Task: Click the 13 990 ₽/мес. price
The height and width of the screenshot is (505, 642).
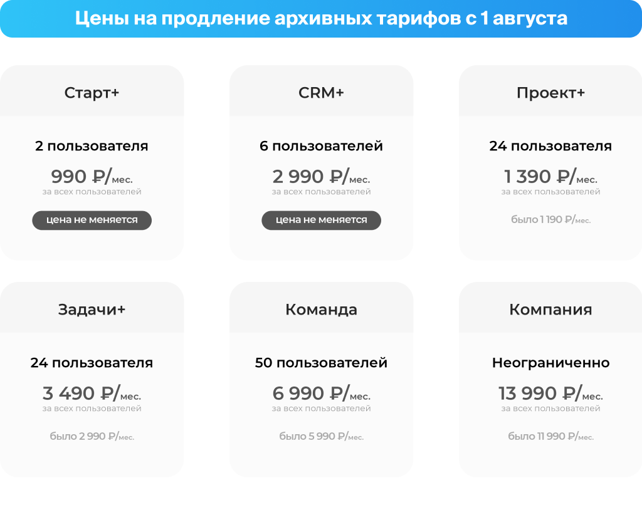Action: pyautogui.click(x=550, y=393)
